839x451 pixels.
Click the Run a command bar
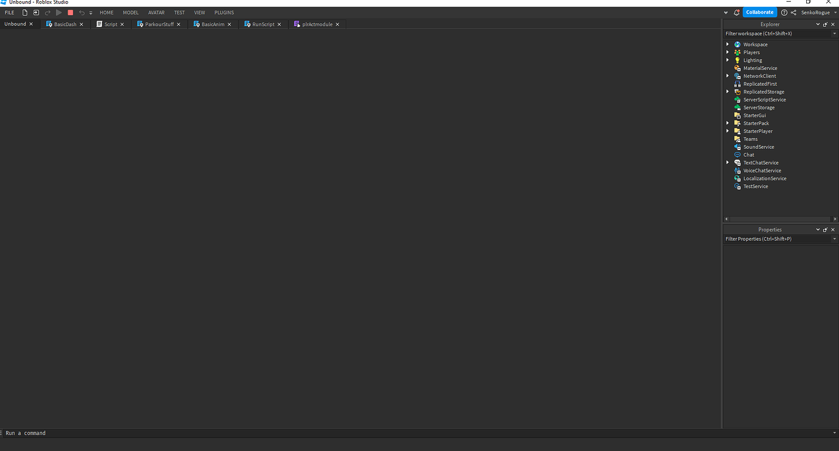click(417, 433)
